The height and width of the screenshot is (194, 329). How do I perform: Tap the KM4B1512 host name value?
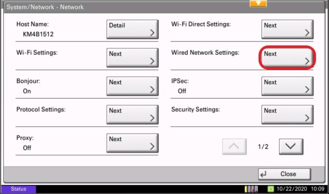(38, 34)
